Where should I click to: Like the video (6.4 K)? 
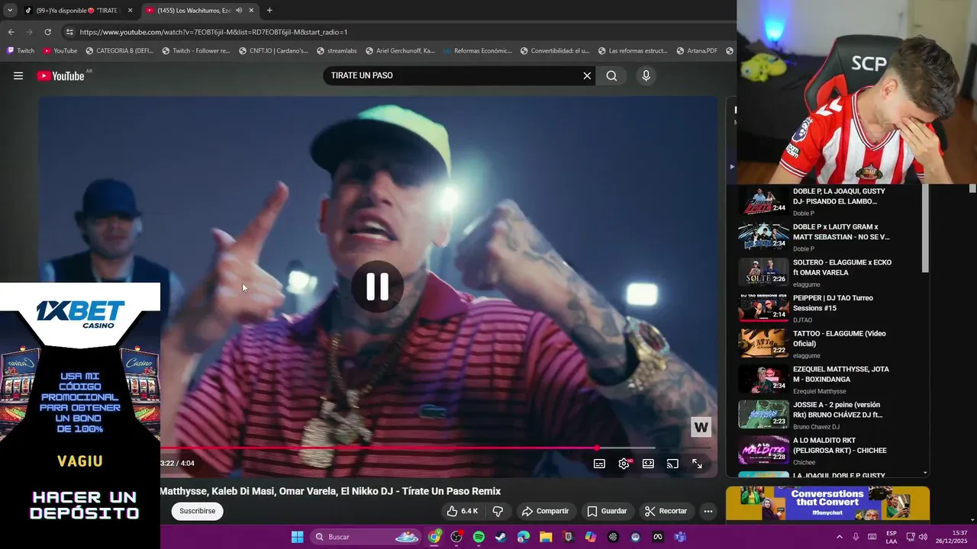click(x=463, y=511)
